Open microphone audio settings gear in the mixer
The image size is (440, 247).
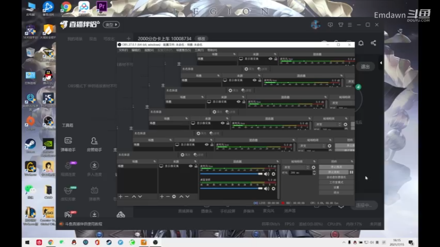coord(273,174)
